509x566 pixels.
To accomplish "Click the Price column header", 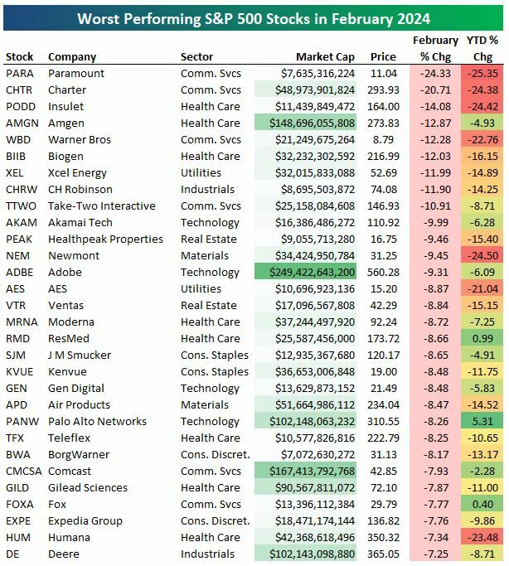I will pyautogui.click(x=383, y=56).
